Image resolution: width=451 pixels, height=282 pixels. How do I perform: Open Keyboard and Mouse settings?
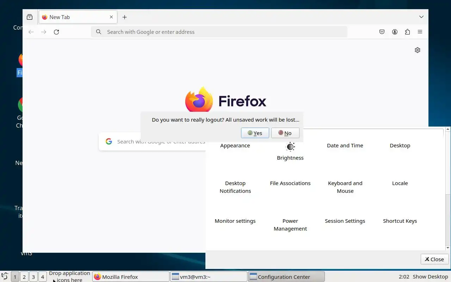tap(345, 187)
